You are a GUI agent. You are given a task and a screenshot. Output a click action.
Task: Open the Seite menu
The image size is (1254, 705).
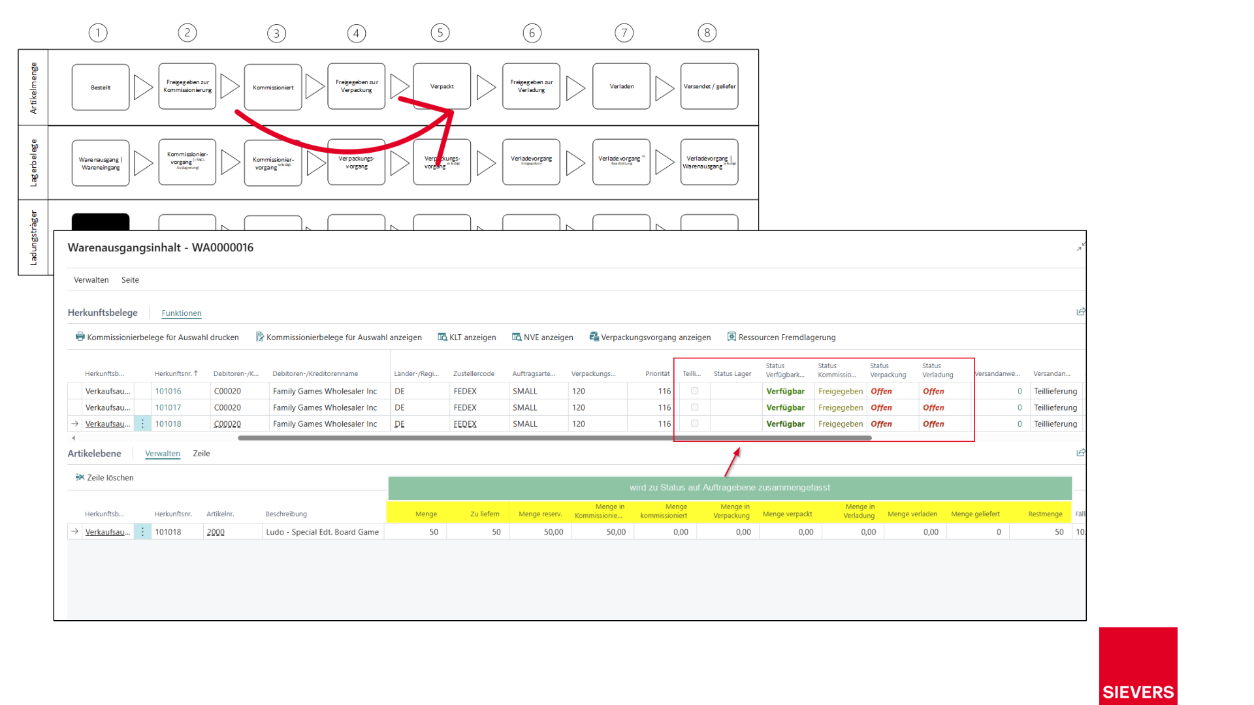[130, 279]
